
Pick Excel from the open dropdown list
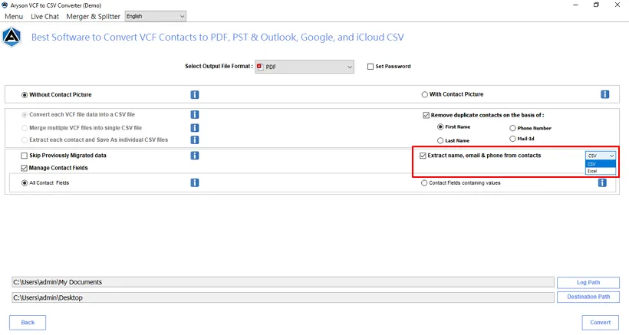[601, 171]
